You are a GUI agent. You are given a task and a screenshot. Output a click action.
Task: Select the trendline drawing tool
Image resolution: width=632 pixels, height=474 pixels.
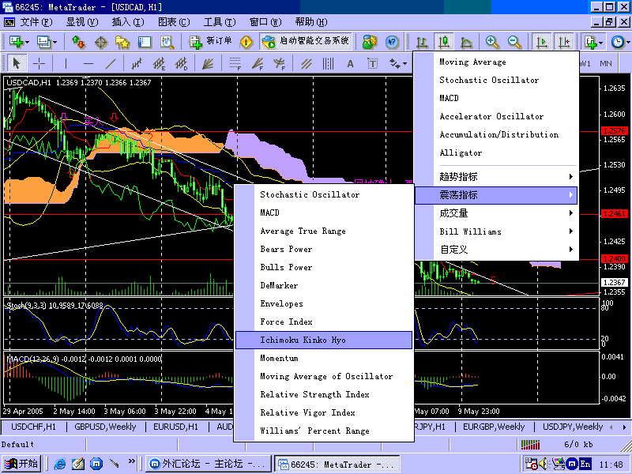coord(111,63)
